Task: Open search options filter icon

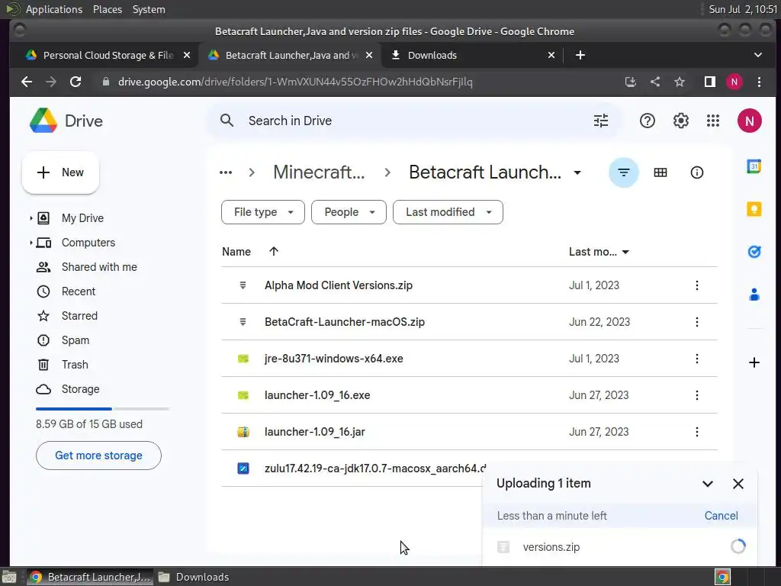Action: click(x=601, y=121)
